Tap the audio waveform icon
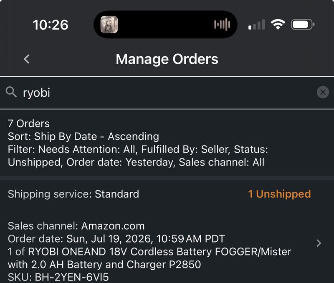Image resolution: width=334 pixels, height=283 pixels. [222, 25]
